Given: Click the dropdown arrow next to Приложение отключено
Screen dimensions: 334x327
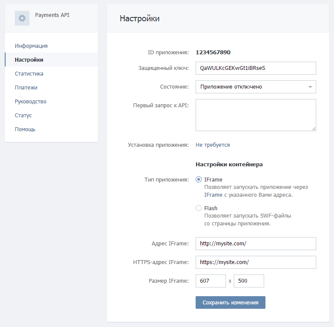Looking at the screenshot, I should 310,87.
